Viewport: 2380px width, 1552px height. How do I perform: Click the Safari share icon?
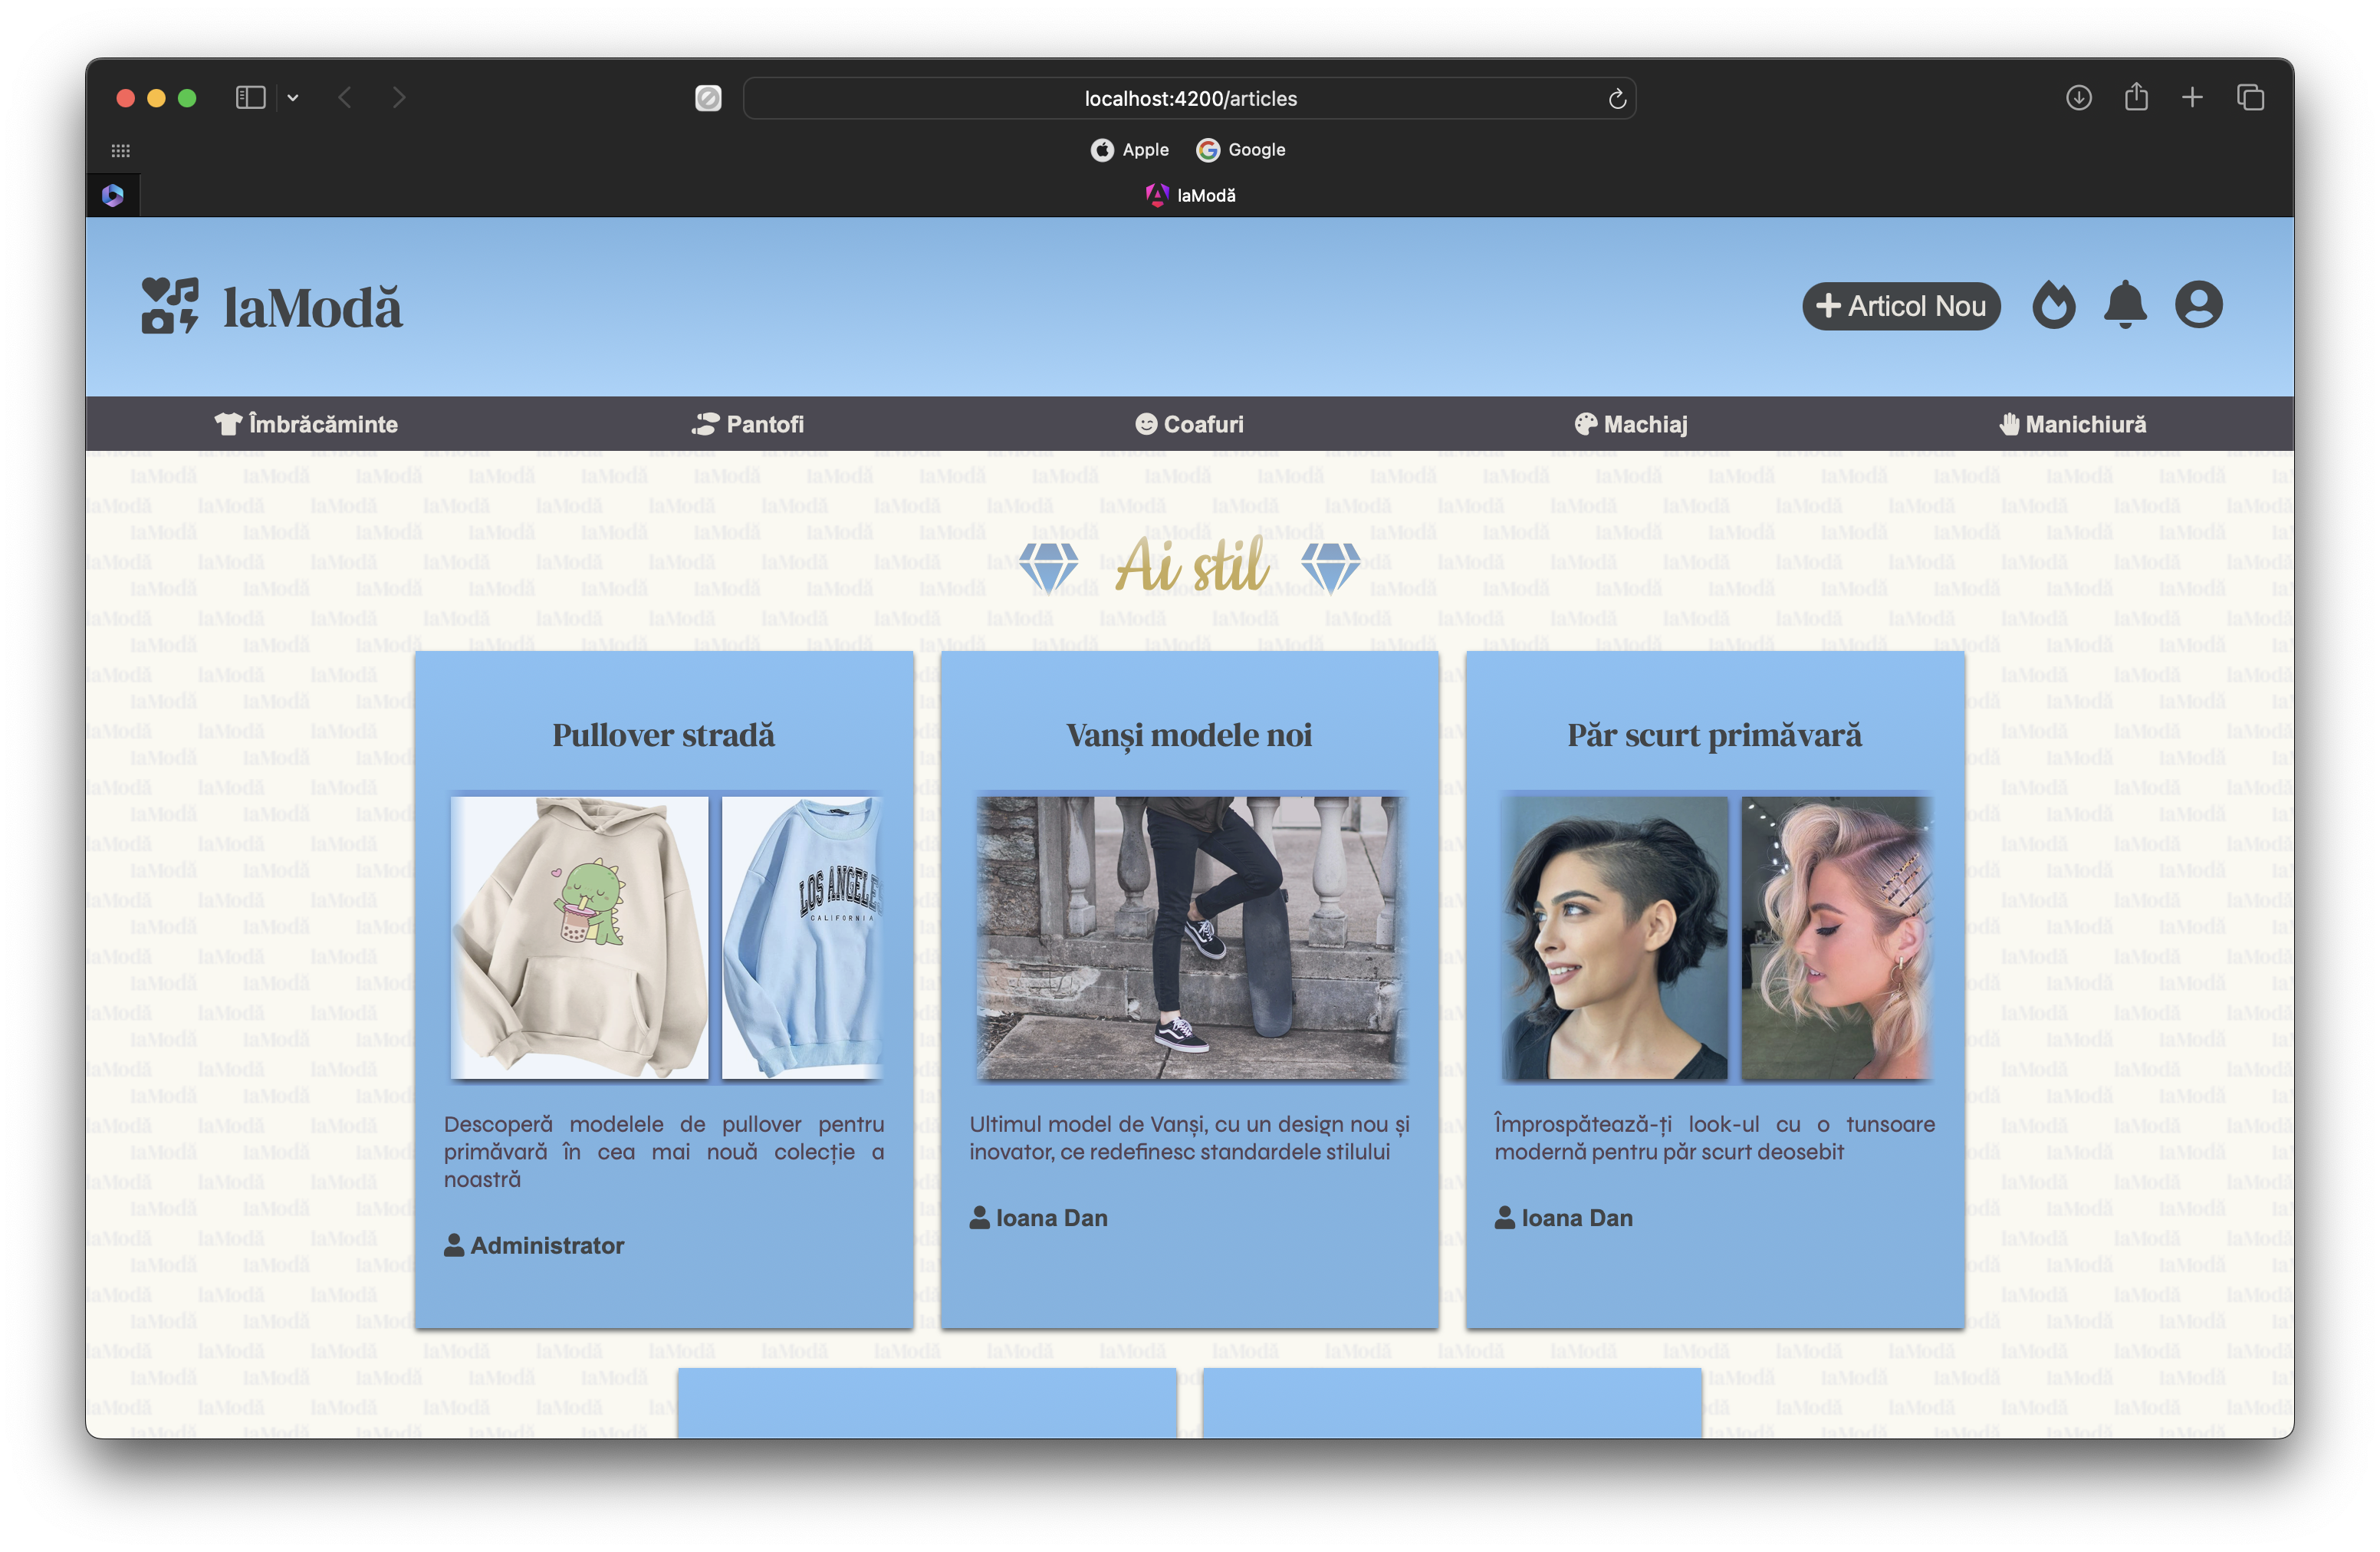(x=2136, y=98)
